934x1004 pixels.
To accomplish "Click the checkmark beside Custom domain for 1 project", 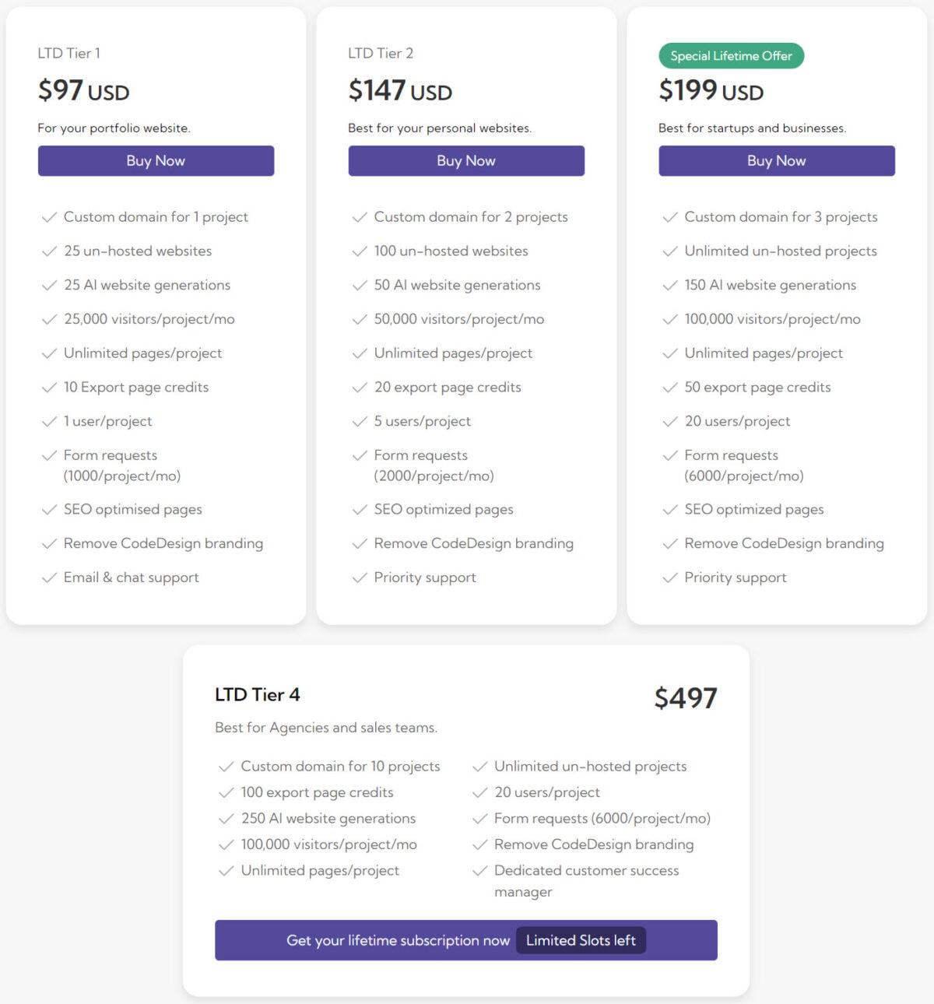I will (49, 217).
